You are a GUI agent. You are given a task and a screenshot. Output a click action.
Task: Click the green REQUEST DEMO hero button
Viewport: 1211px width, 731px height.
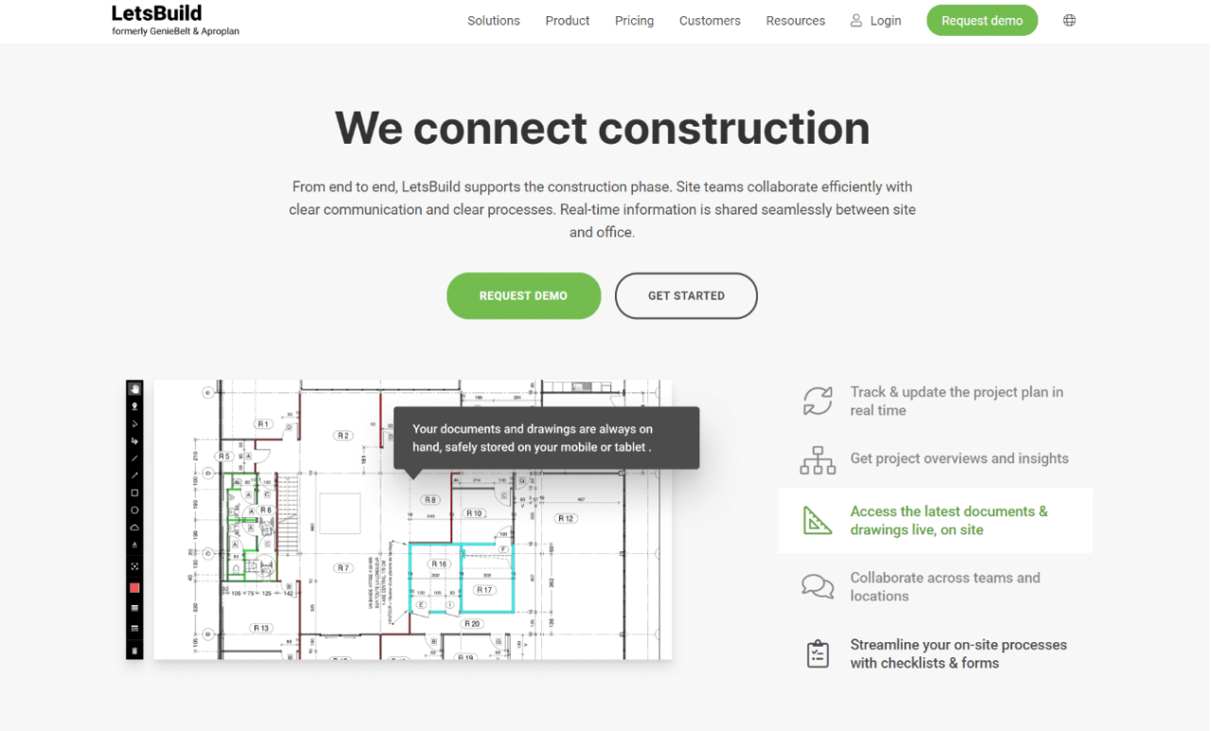tap(523, 296)
